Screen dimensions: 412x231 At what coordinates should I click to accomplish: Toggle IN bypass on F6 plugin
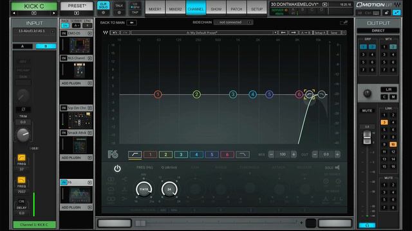point(64,182)
